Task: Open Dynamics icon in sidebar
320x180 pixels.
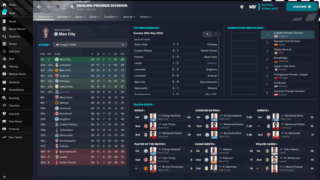Action: click(4, 36)
